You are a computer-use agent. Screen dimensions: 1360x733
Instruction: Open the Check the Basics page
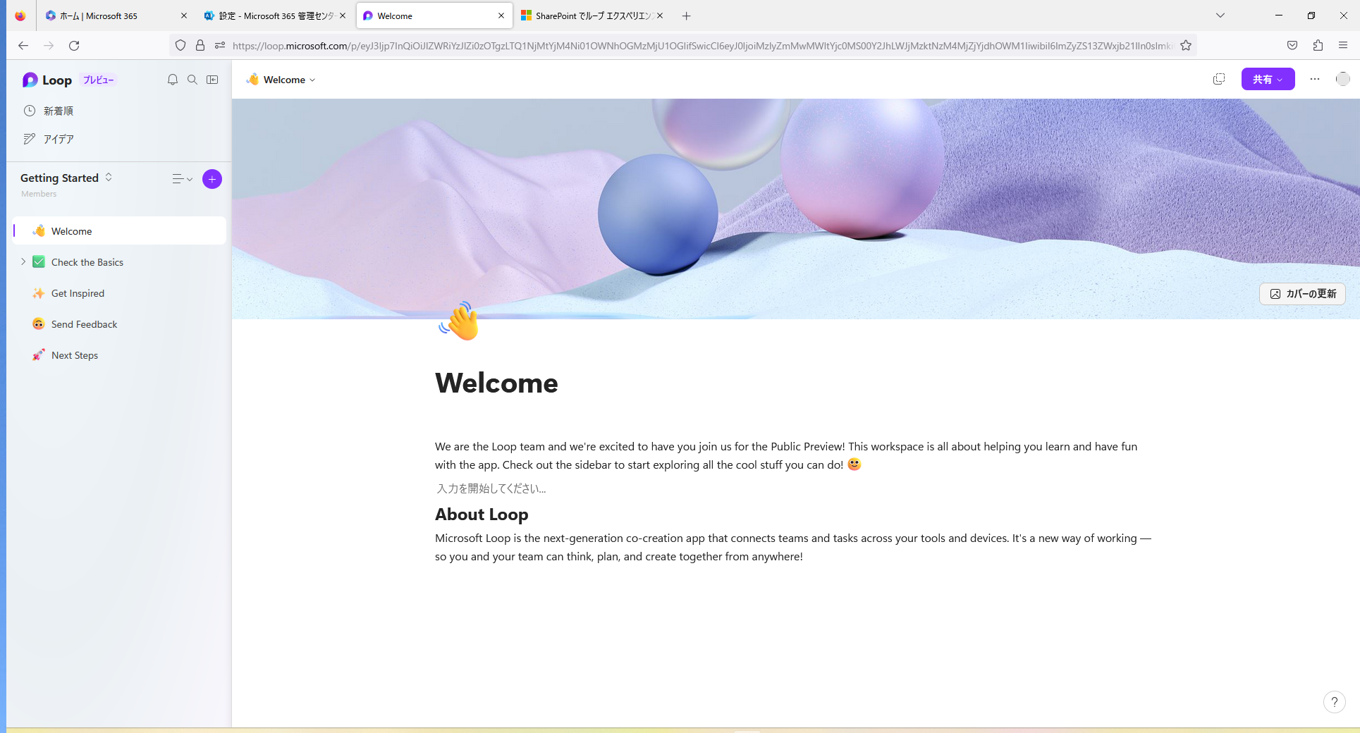[x=87, y=262]
